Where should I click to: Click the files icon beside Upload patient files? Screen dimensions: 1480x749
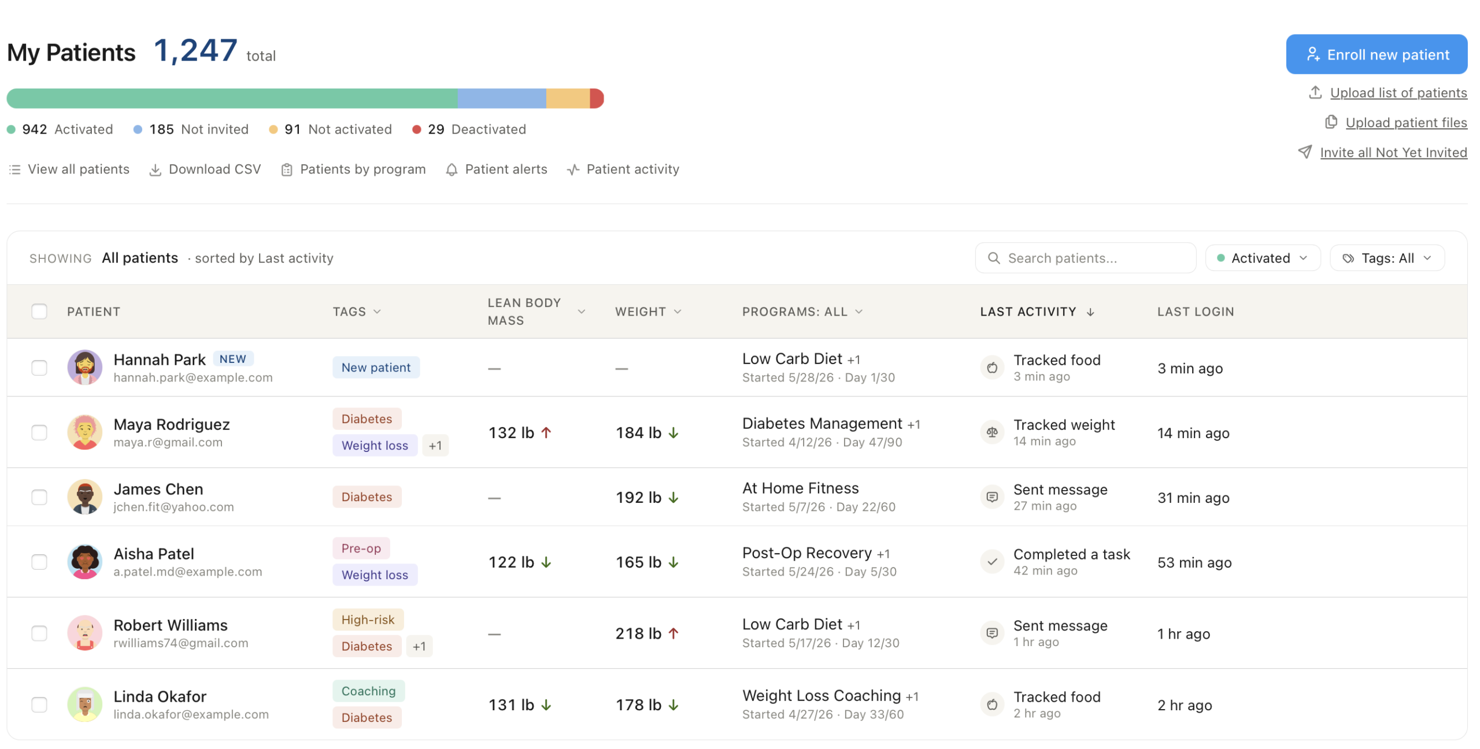[1330, 122]
